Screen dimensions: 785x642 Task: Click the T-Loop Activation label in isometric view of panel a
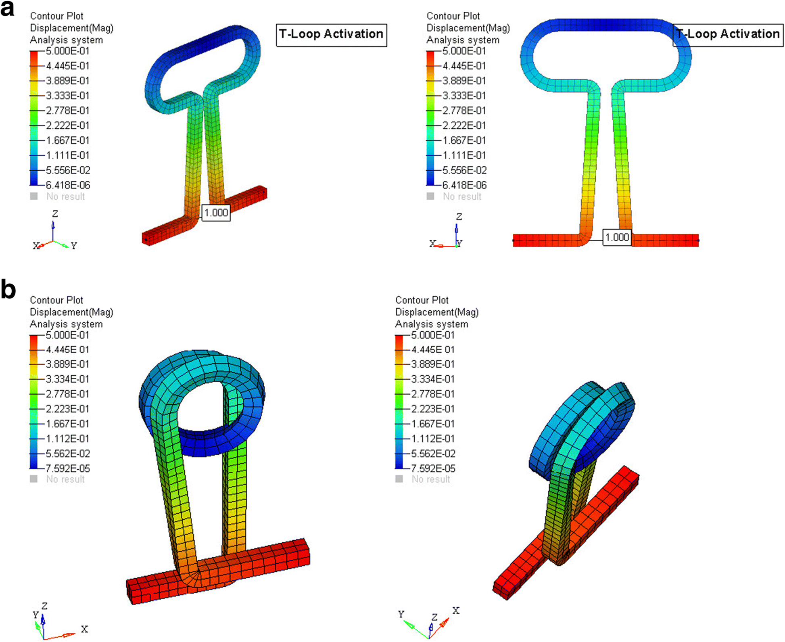(x=331, y=35)
